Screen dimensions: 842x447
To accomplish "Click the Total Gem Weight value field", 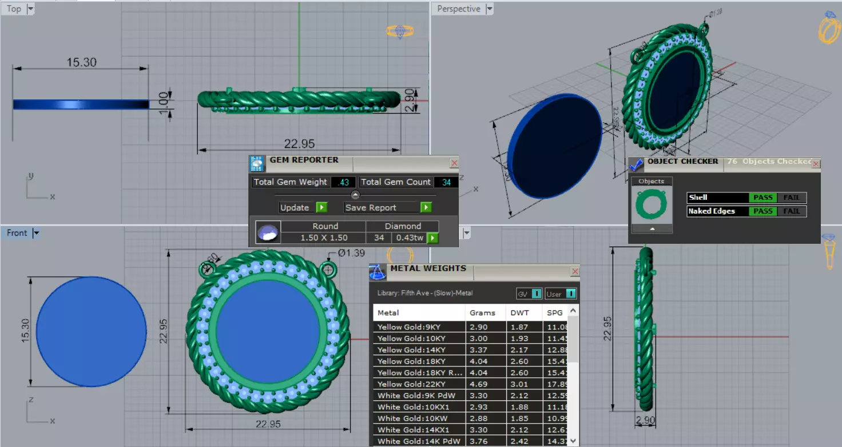I will click(344, 182).
